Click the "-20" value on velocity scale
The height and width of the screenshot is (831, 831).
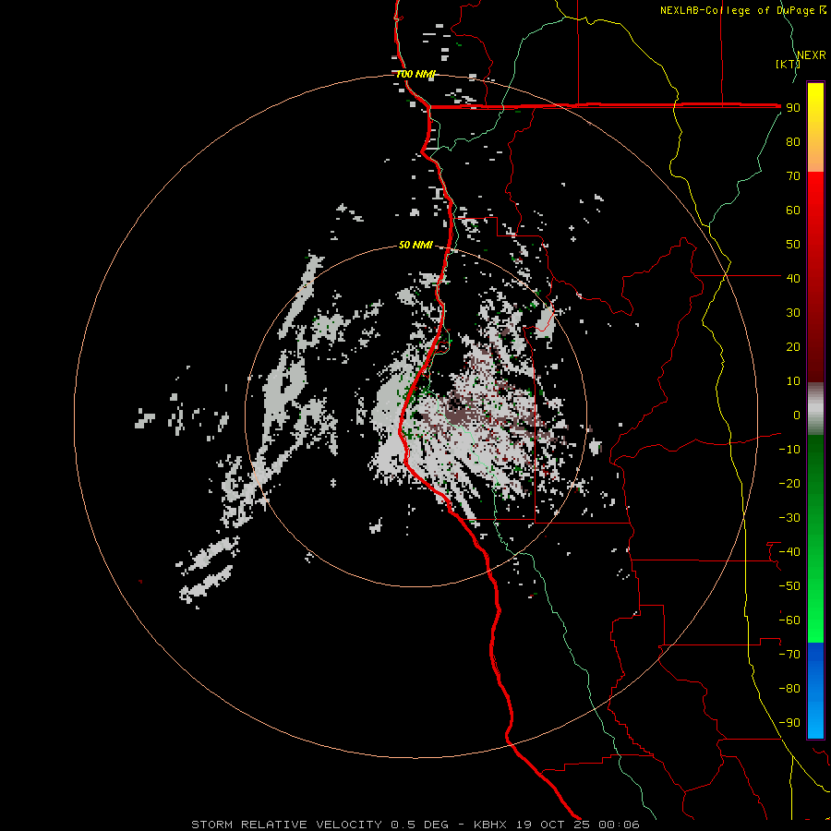point(789,483)
